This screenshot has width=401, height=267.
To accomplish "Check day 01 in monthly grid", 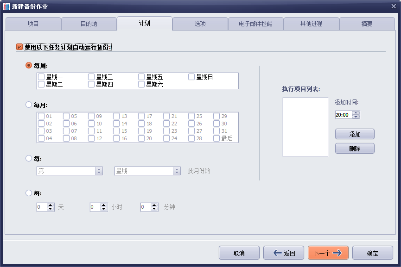I will (41, 116).
